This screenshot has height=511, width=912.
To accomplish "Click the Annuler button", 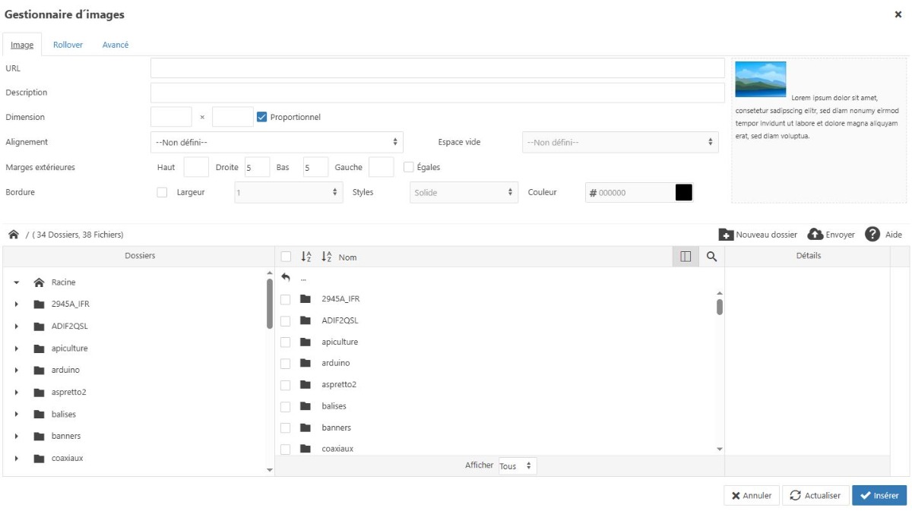I will (751, 496).
